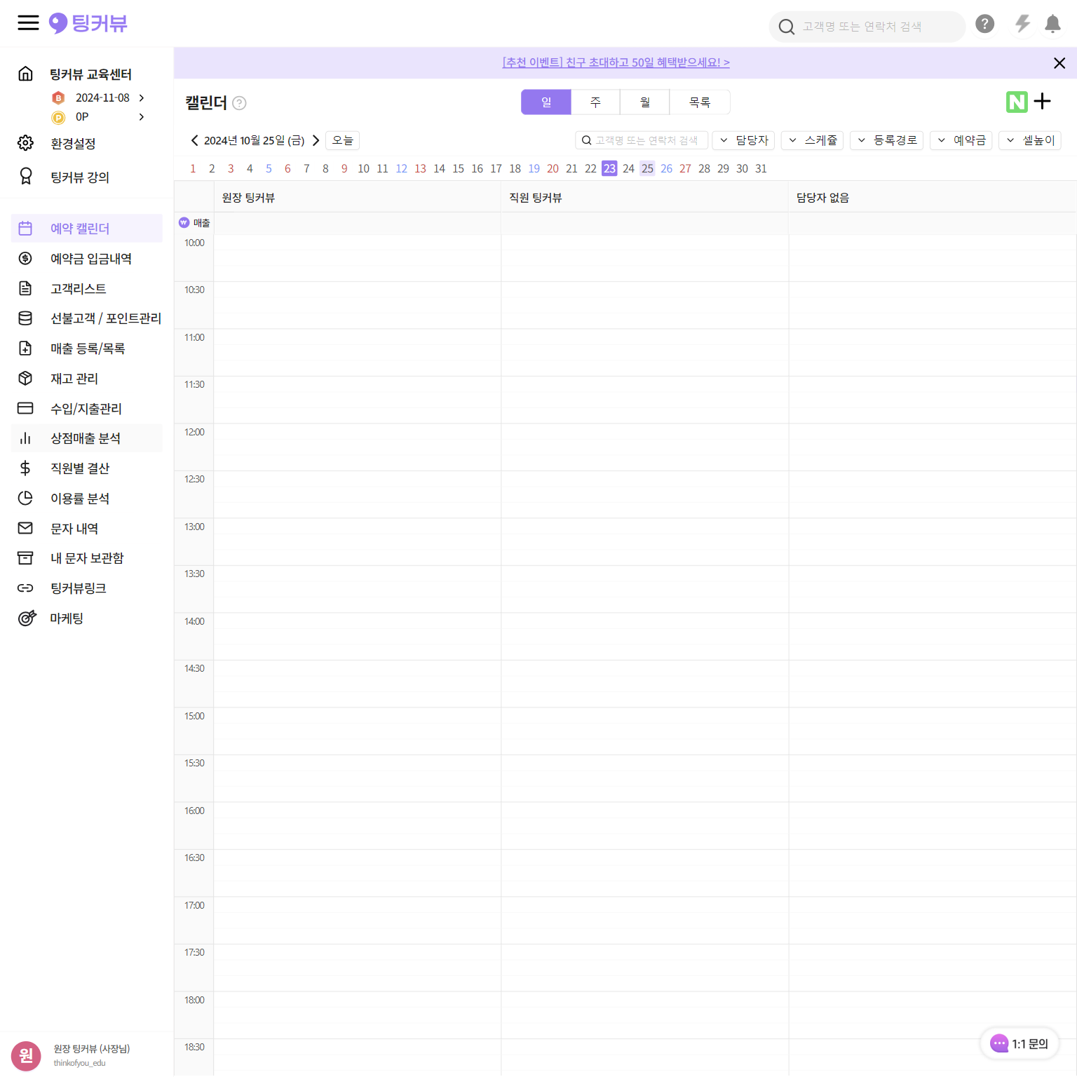Click the 팅커뷰 logo
This screenshot has height=1077, width=1077.
(88, 23)
